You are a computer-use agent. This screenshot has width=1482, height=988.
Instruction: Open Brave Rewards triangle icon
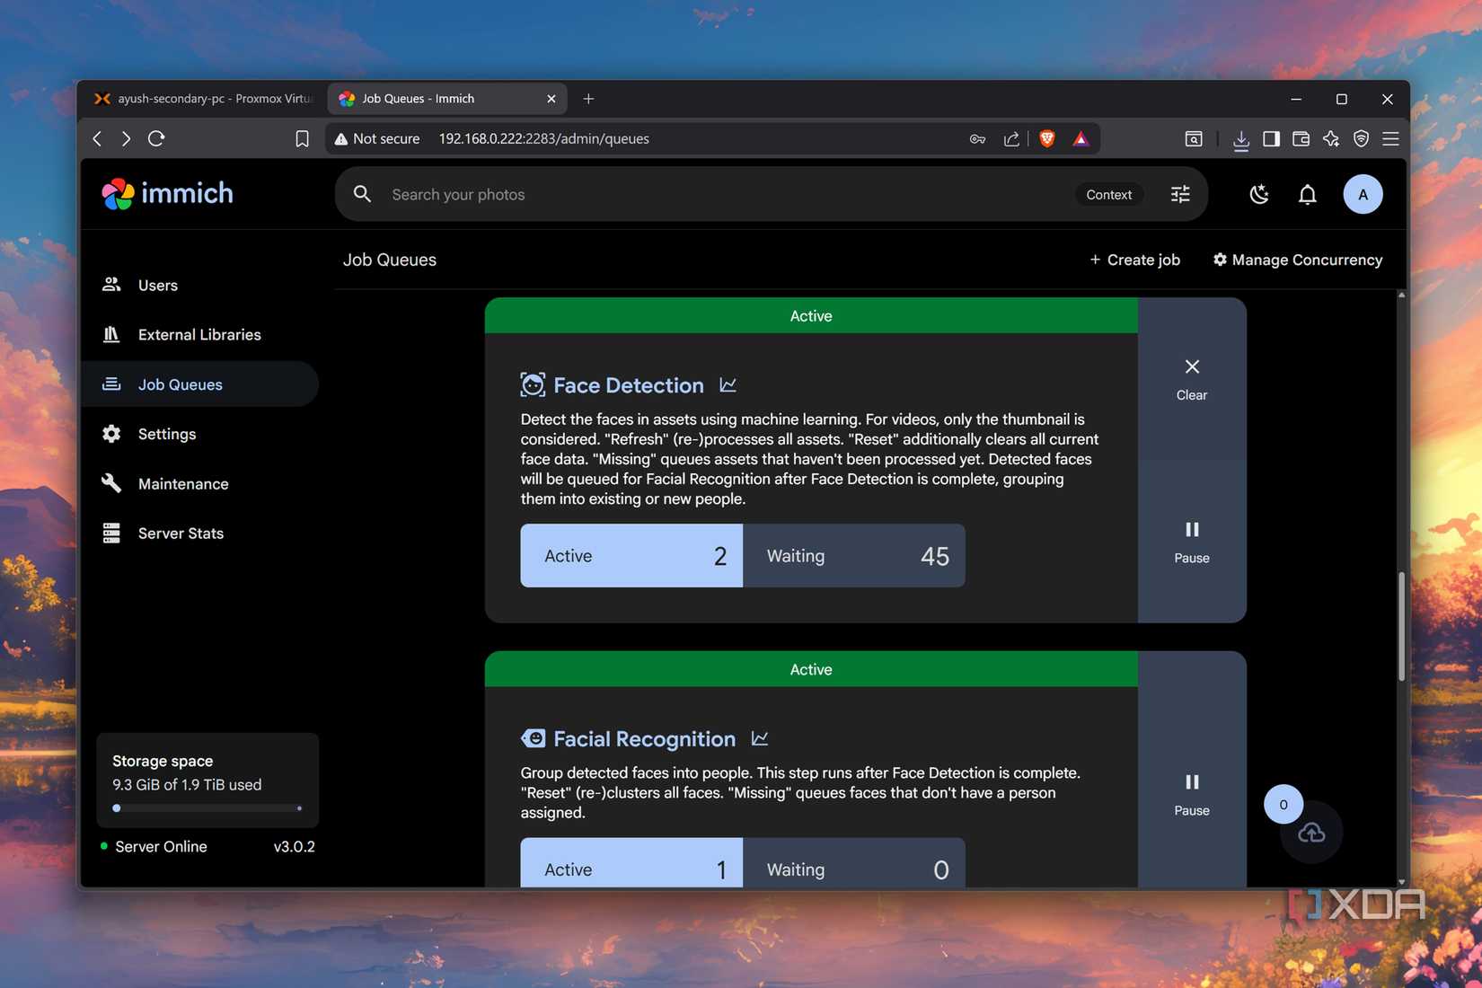tap(1081, 138)
